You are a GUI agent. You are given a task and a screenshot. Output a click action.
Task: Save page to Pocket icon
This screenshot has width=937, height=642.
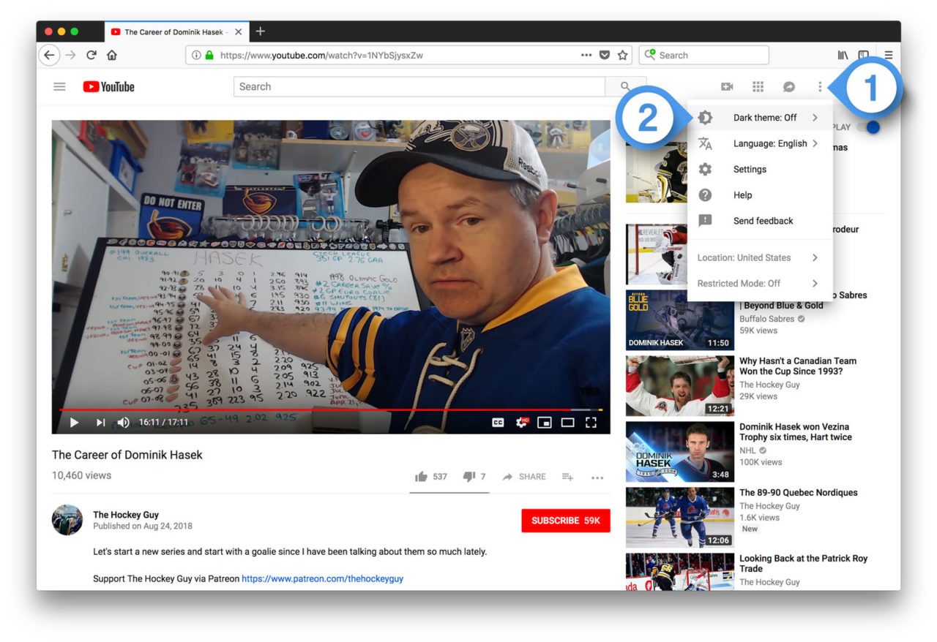tap(605, 55)
